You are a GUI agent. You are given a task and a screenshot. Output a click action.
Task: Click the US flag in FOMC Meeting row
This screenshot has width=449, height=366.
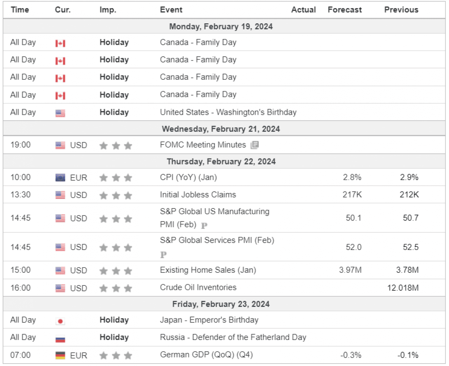(60, 146)
